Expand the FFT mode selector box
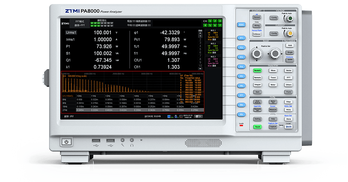 [x=79, y=23]
